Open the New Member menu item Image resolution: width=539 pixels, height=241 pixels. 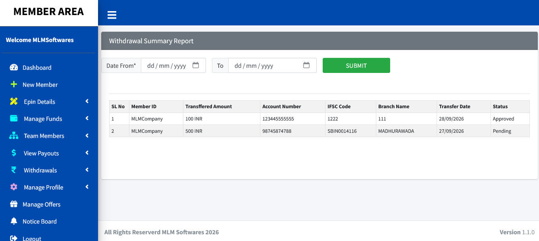[49, 84]
